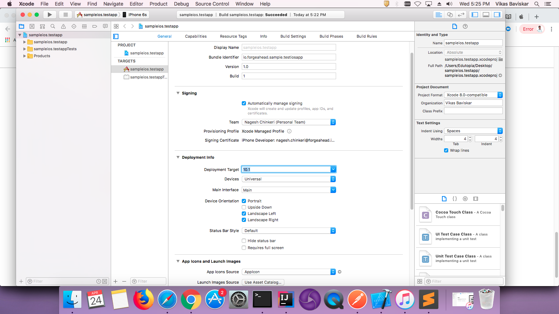Uncheck Automatically manage signing
The image size is (559, 314).
[x=244, y=103]
